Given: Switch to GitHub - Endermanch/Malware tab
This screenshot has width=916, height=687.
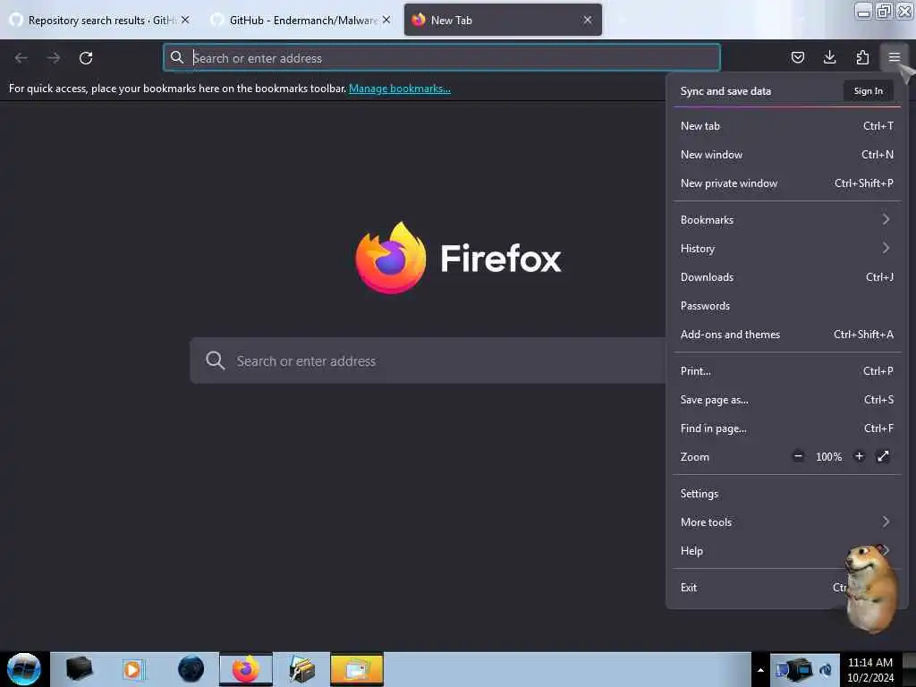Looking at the screenshot, I should coord(301,20).
